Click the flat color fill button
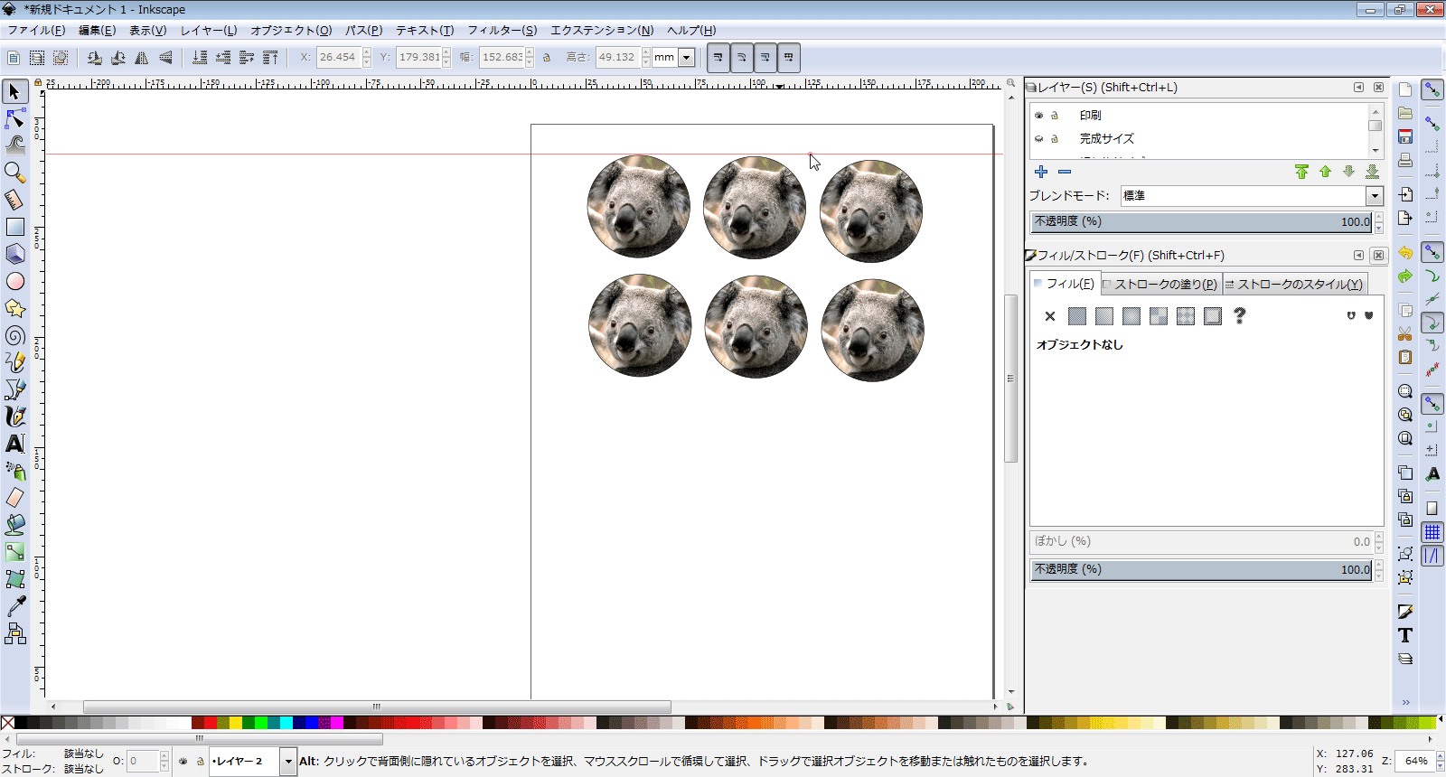Viewport: 1446px width, 777px height. pos(1076,316)
